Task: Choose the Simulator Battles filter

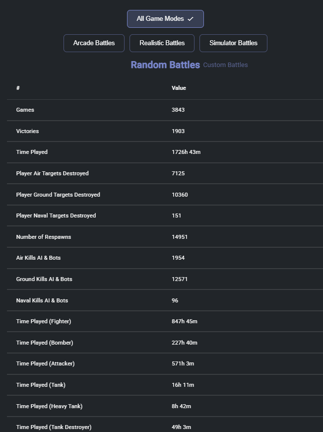Action: pyautogui.click(x=233, y=43)
